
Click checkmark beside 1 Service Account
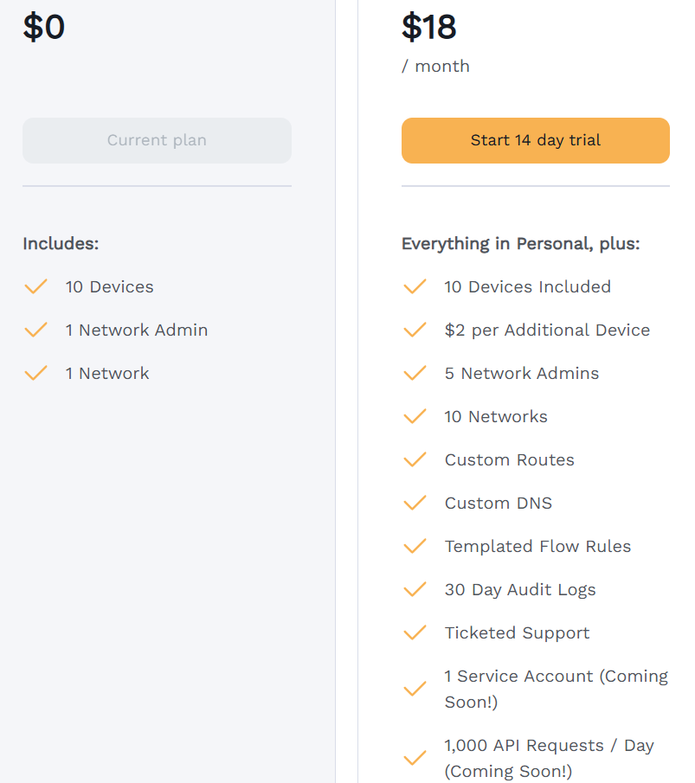click(415, 689)
